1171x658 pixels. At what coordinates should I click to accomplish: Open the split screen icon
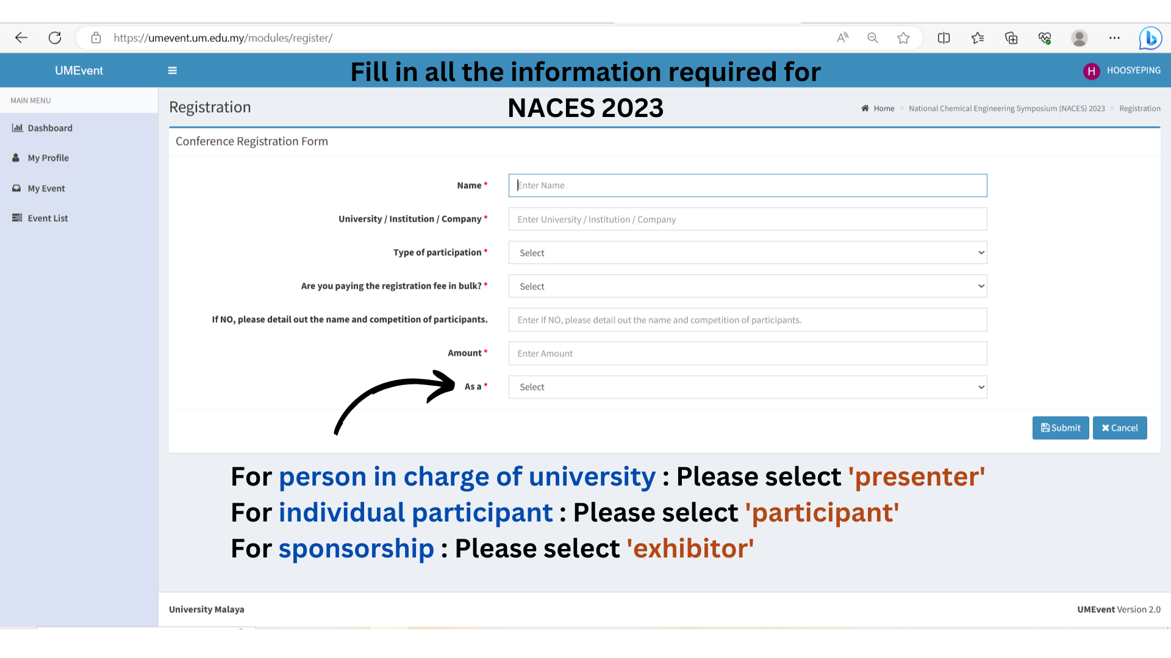coord(944,38)
